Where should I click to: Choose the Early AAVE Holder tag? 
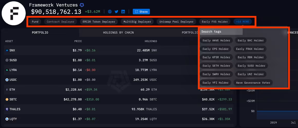[216, 40]
